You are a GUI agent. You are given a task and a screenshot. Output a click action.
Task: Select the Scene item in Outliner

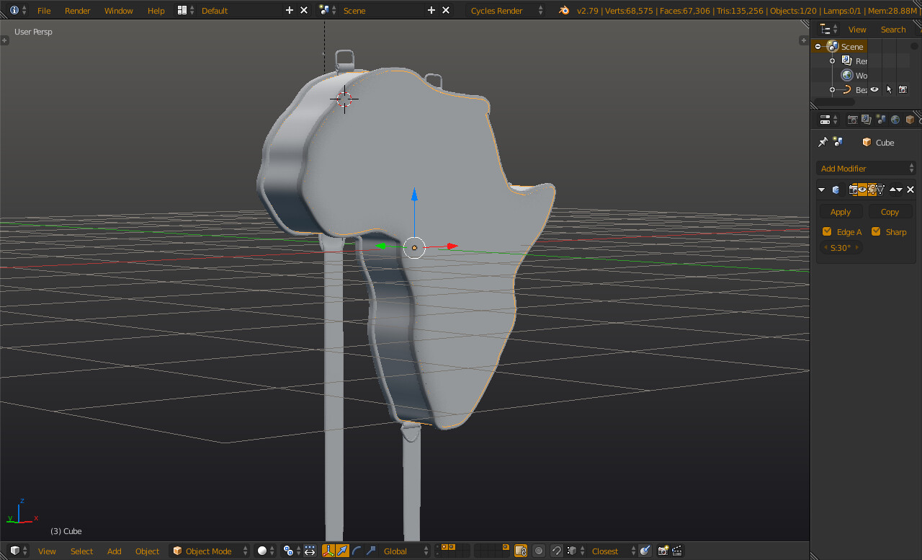point(852,46)
